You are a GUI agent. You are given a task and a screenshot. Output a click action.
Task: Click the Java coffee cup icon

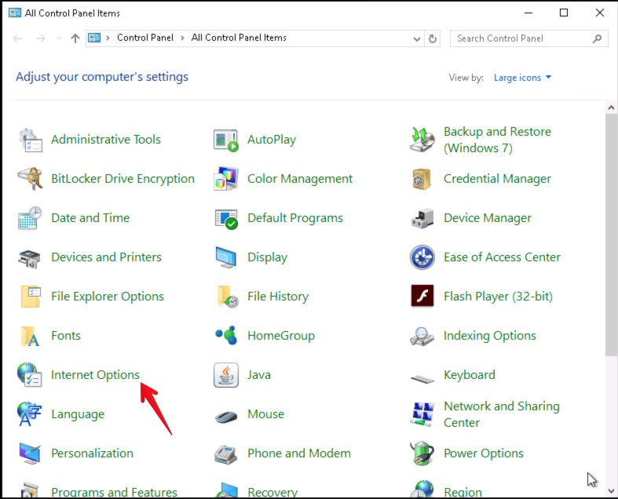(x=226, y=375)
